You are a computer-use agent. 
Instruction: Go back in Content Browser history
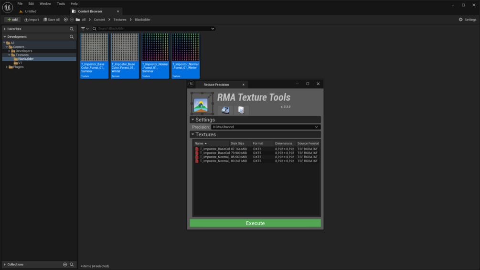pyautogui.click(x=65, y=20)
